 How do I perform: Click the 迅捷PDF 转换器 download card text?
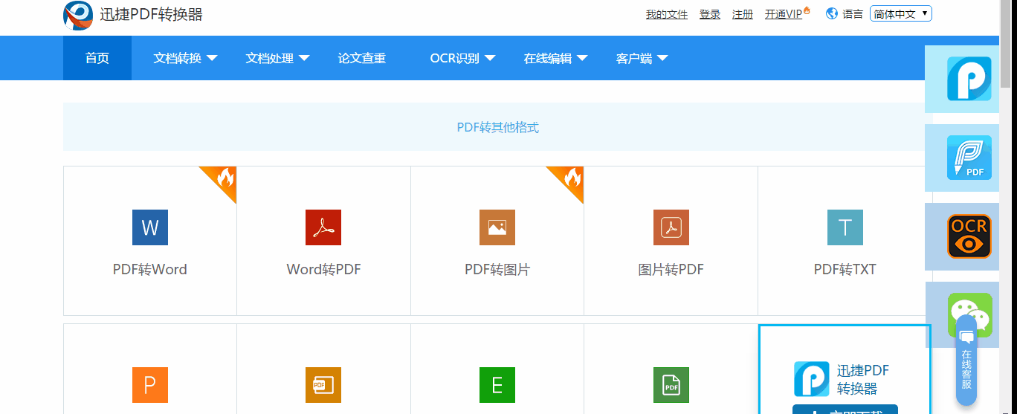point(863,379)
